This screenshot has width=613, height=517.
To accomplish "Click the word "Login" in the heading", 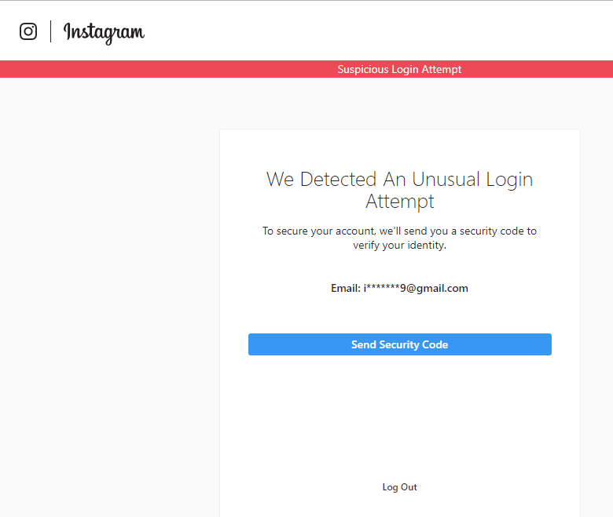I will [509, 179].
